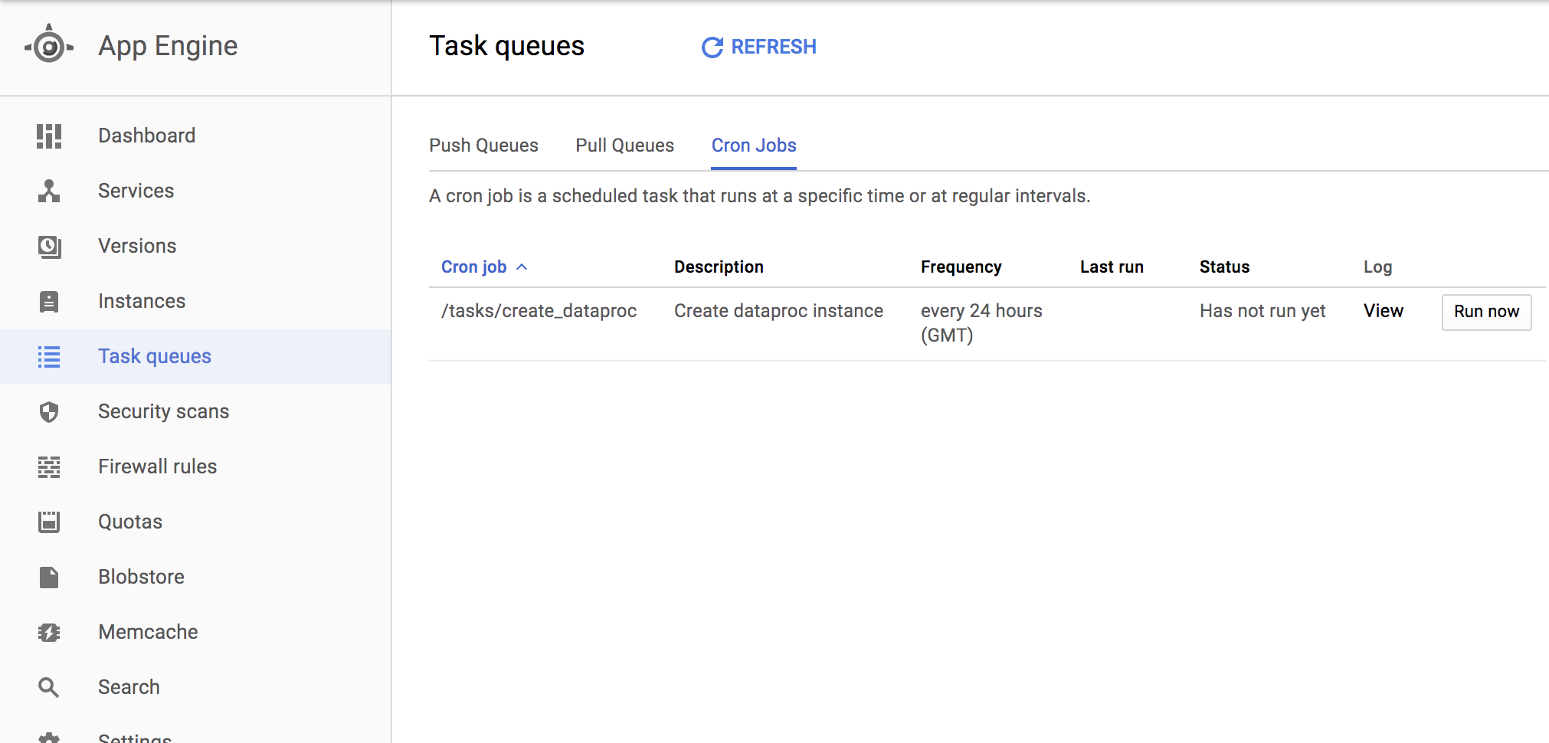Click the REFRESH button
This screenshot has height=743, width=1549.
point(759,47)
